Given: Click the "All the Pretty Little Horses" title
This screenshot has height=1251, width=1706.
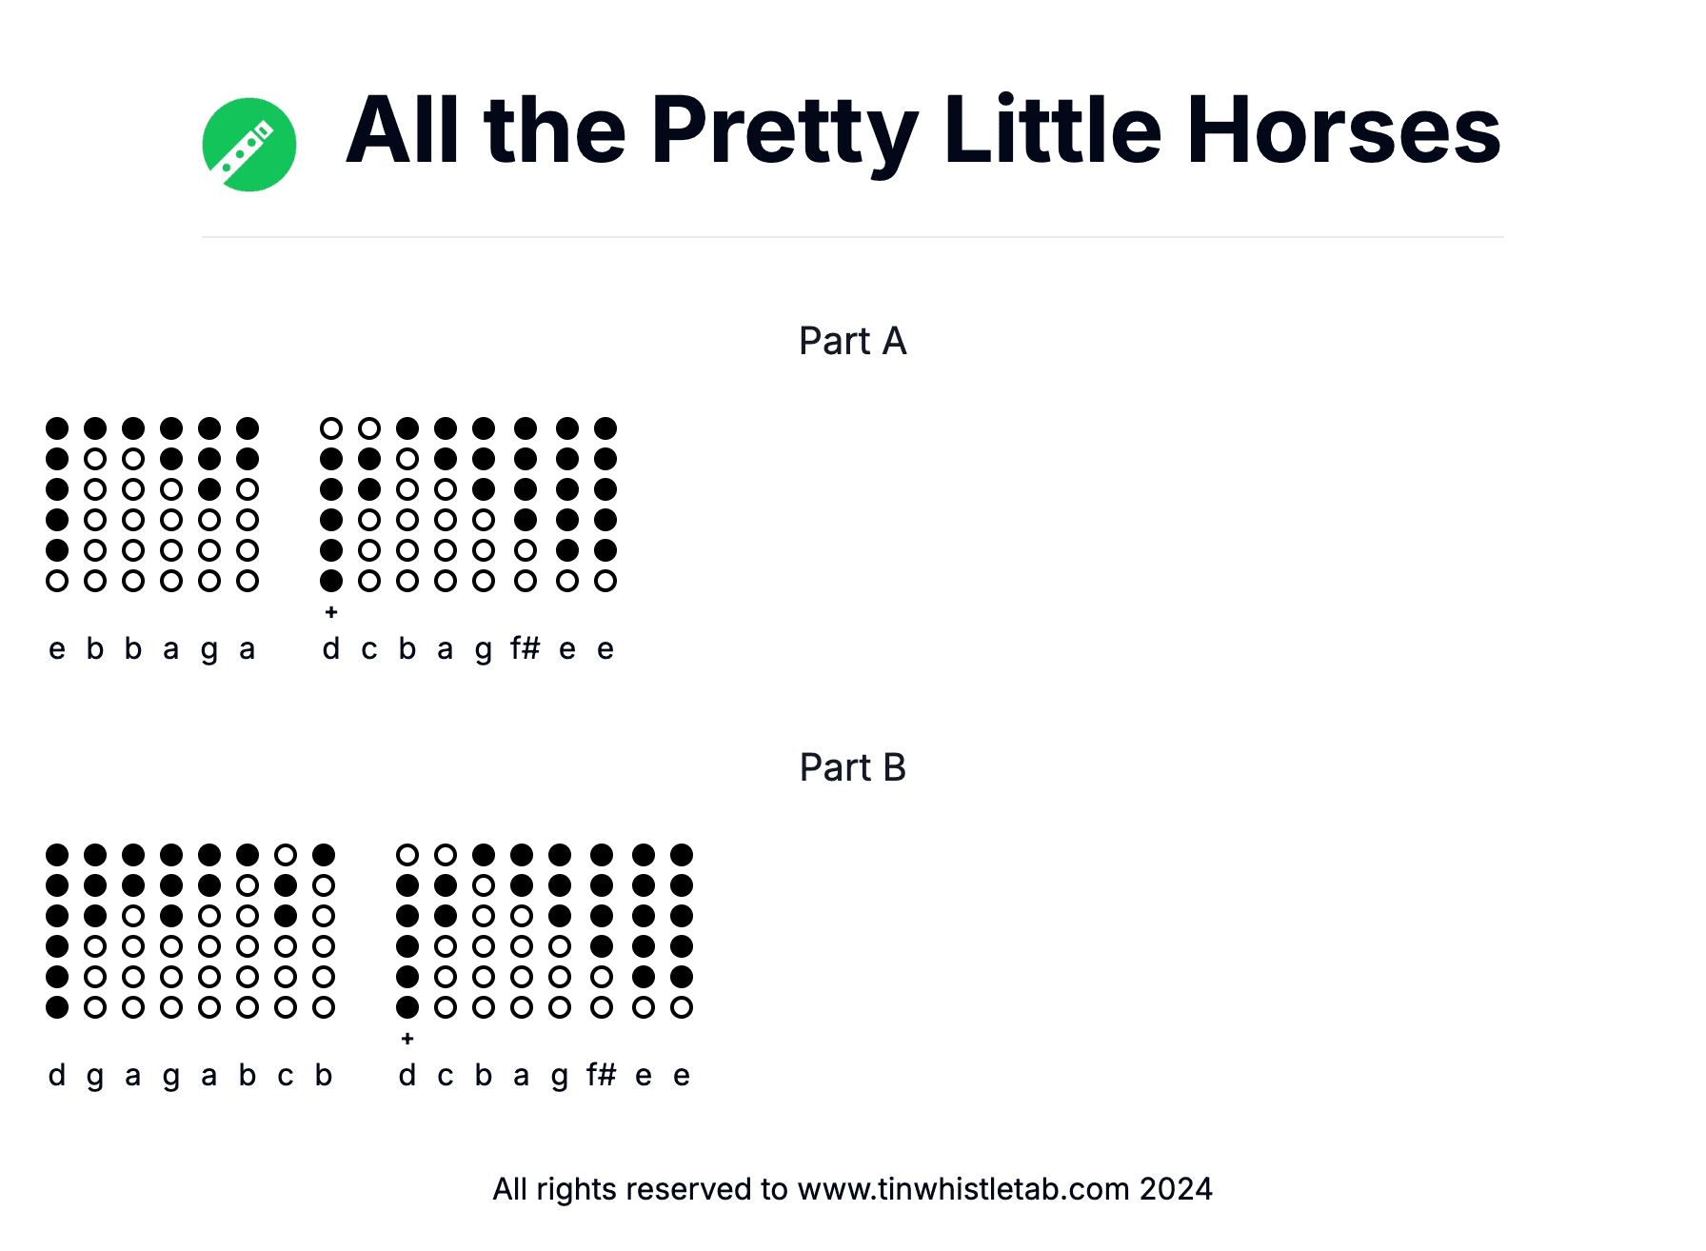Looking at the screenshot, I should (922, 130).
